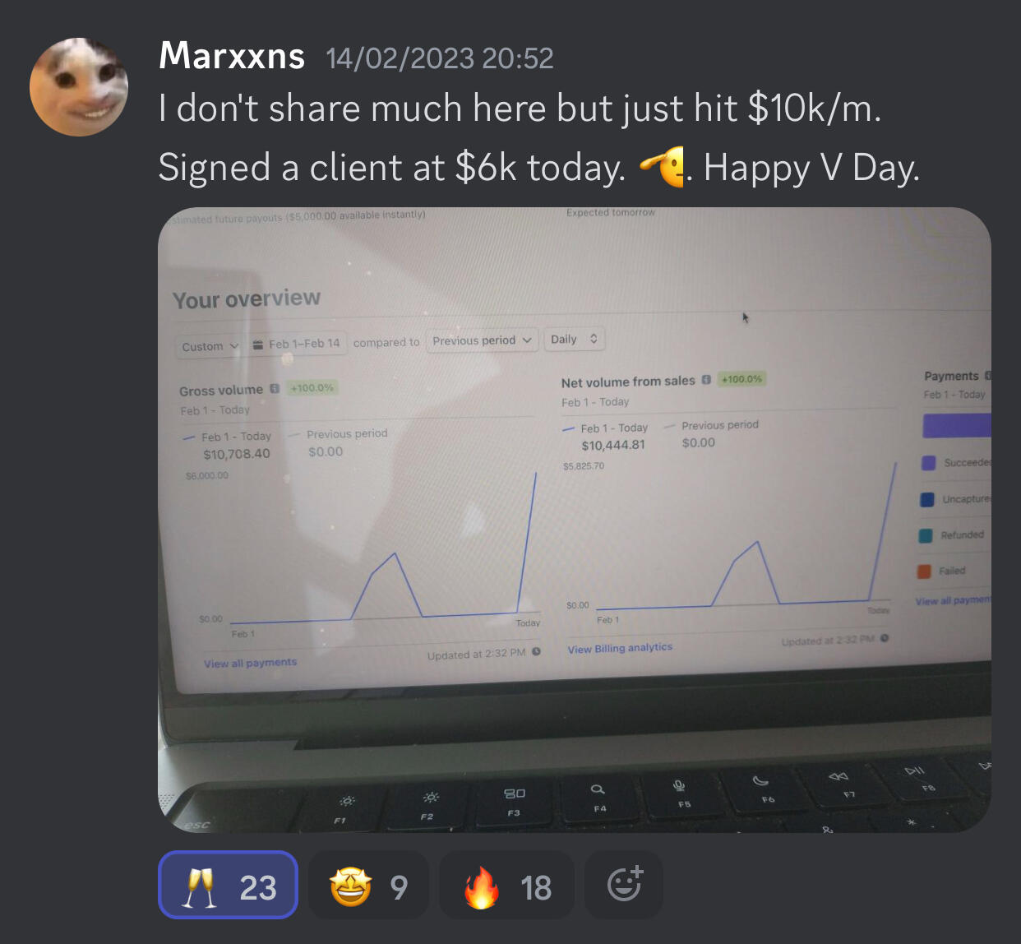Open the View Billing analytics link
The height and width of the screenshot is (944, 1021).
click(620, 648)
